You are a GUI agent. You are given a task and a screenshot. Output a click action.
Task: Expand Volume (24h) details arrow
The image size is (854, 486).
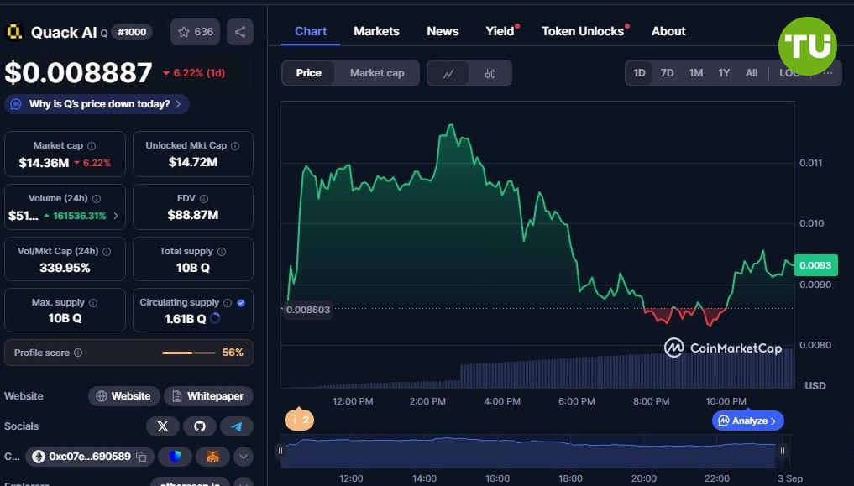pos(116,216)
